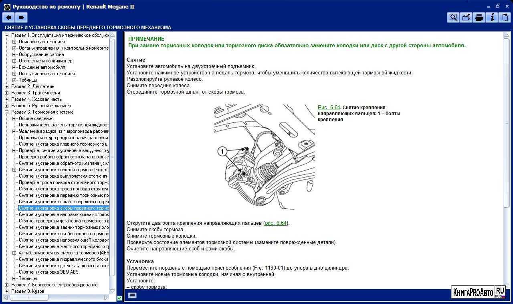Open 'Снятие и установка гидравлического блока'
The image size is (513, 304).
[x=64, y=259]
